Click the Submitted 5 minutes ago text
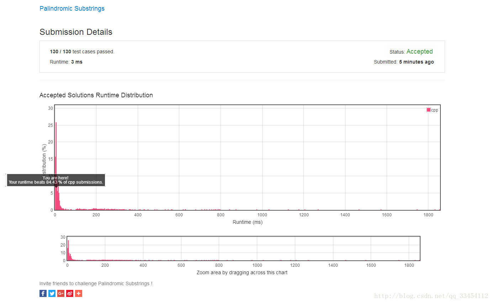The width and height of the screenshot is (492, 303). pyautogui.click(x=404, y=62)
